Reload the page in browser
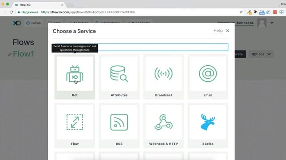 pos(11,12)
